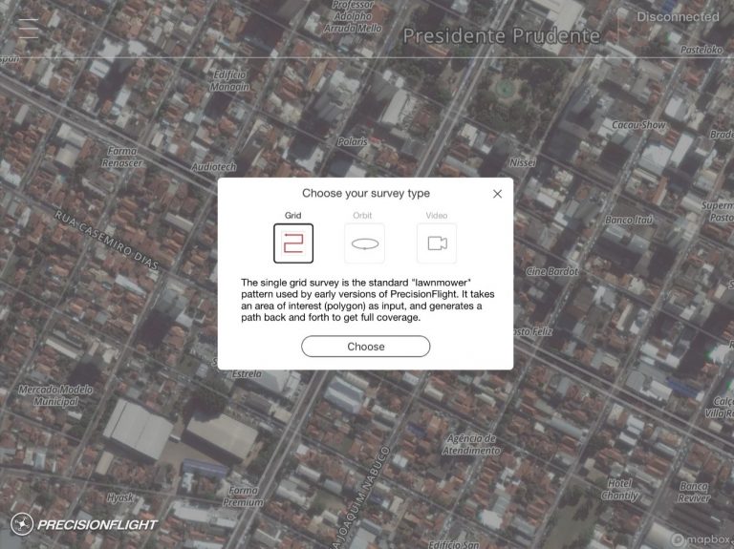This screenshot has width=734, height=549.
Task: Click the Hotel Chantily map label
Action: point(619,490)
